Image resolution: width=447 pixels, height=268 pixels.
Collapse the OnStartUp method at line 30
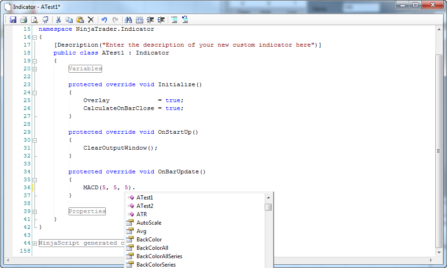35,140
